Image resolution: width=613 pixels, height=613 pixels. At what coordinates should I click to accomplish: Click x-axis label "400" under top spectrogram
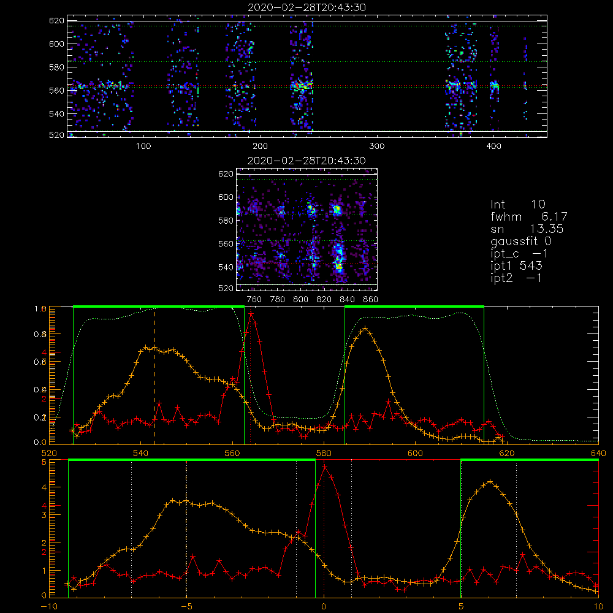(493, 147)
